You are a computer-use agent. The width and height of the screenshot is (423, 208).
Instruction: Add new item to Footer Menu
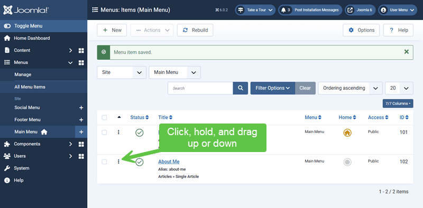pyautogui.click(x=81, y=120)
